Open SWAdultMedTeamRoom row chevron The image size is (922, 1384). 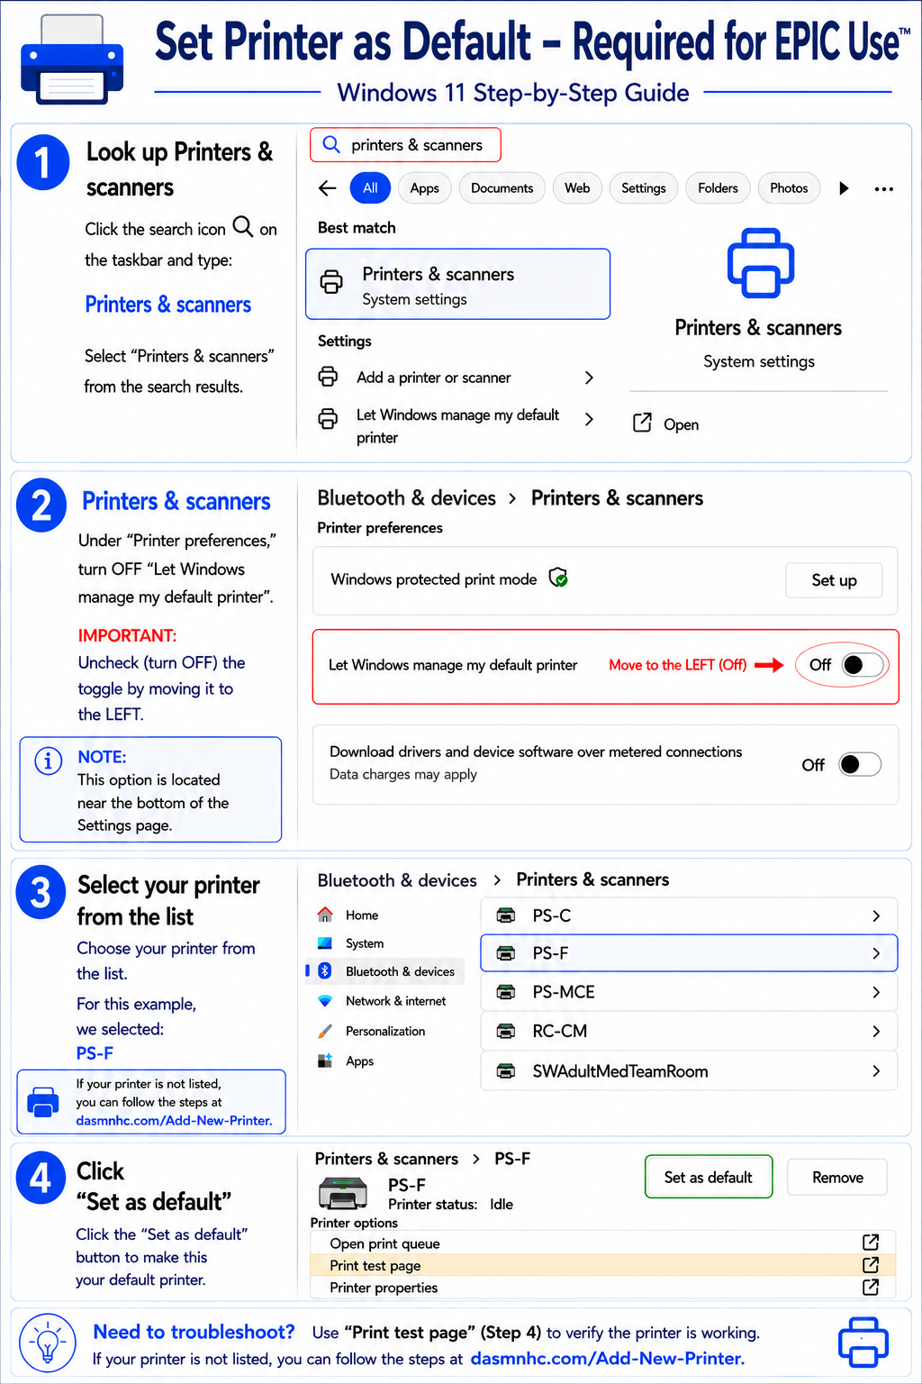tap(876, 1071)
